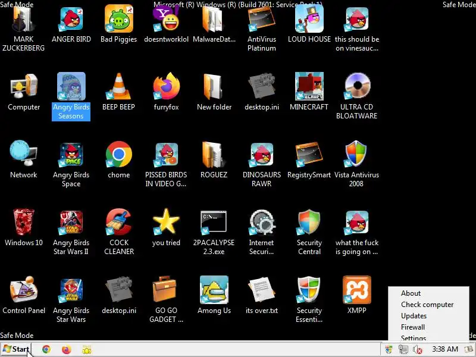Click the 3:38 AM system clock
Image resolution: width=476 pixels, height=357 pixels.
point(445,349)
